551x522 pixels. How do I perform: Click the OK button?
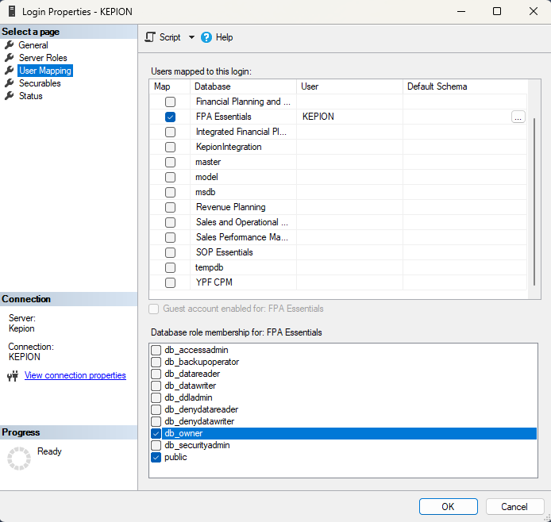448,507
